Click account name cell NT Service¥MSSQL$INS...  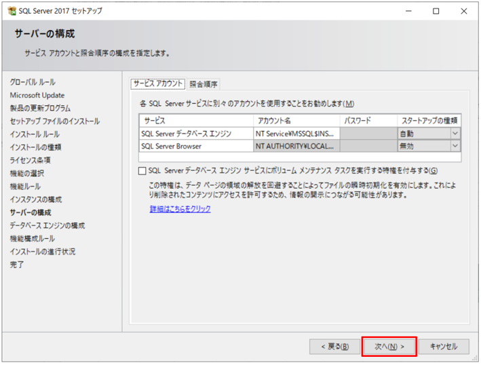coord(296,134)
